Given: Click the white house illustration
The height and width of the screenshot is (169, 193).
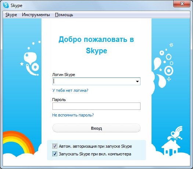Looking at the screenshot, I should coord(171,148).
